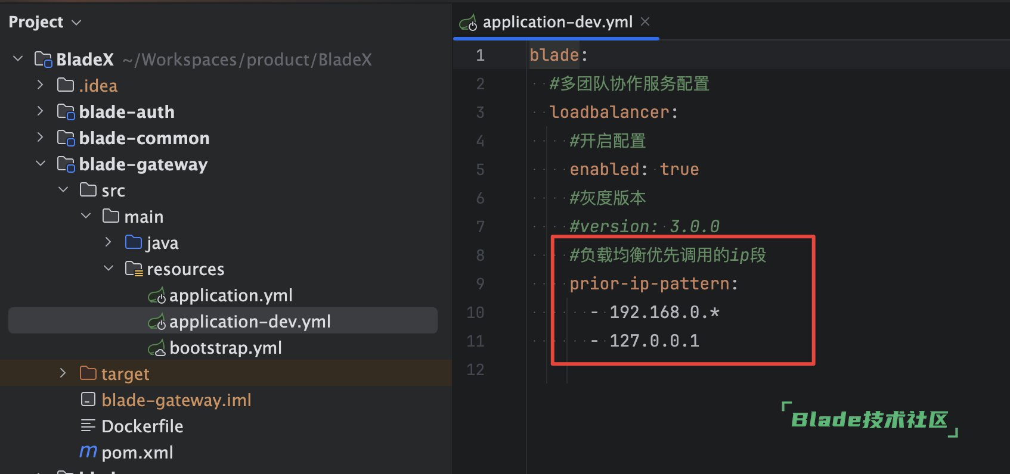
Task: Collapse the blade-gateway module
Action: click(40, 164)
